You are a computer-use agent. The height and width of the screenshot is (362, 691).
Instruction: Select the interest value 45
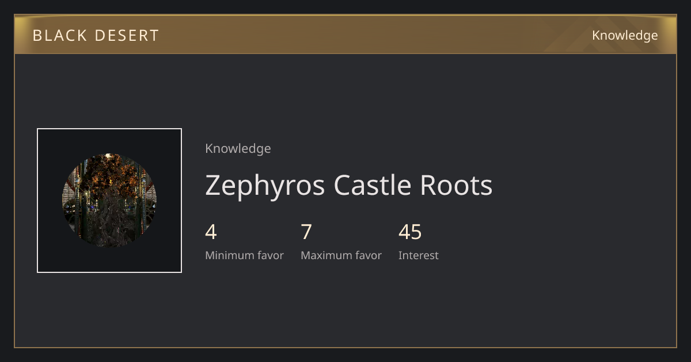click(410, 232)
